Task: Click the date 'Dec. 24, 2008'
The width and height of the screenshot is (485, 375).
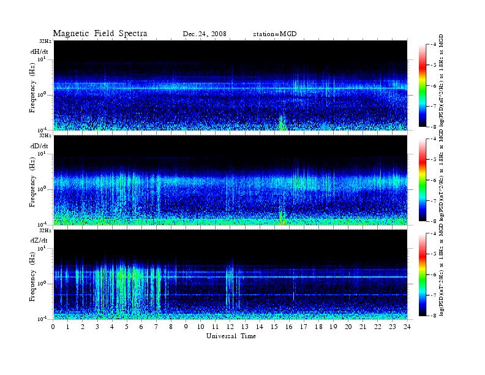Action: click(x=205, y=34)
